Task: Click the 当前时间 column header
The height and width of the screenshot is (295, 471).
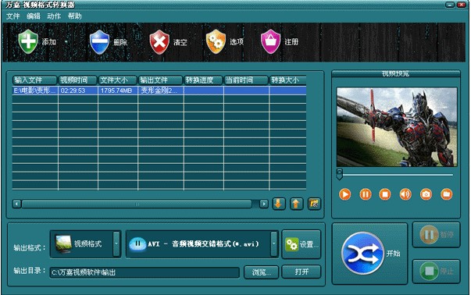Action: coord(246,80)
